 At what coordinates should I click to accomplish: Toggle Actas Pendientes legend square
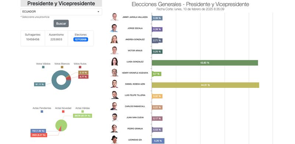pyautogui.click(x=42, y=112)
